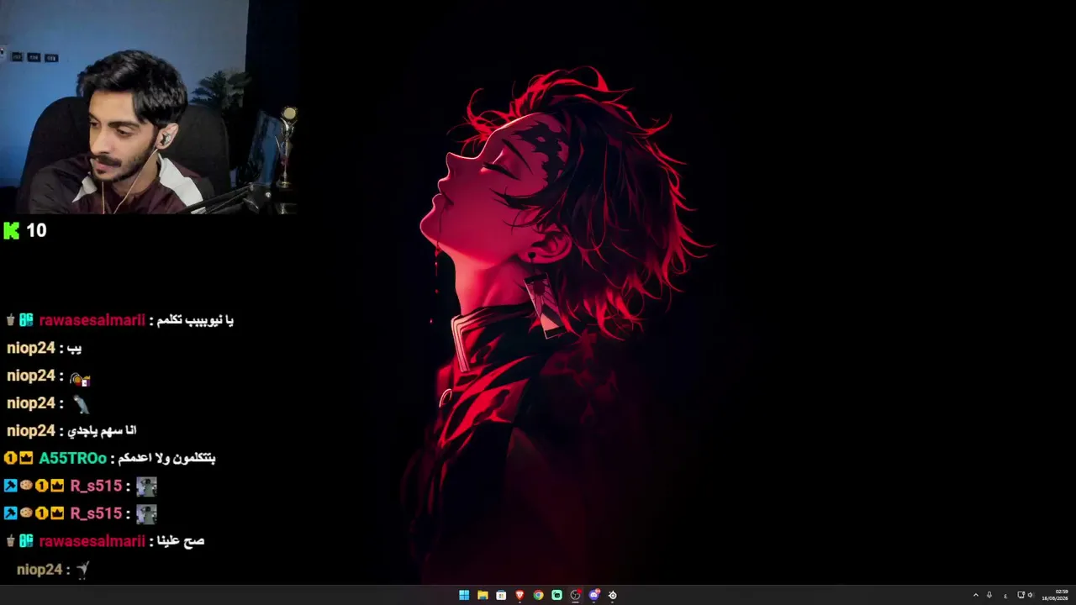Open File Explorer from the taskbar

[483, 595]
